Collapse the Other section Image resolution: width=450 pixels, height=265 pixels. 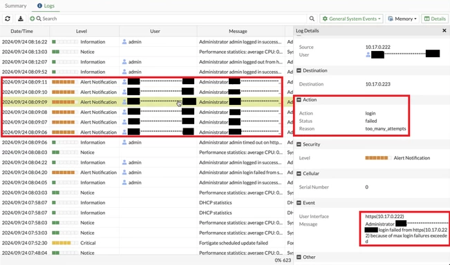point(299,257)
